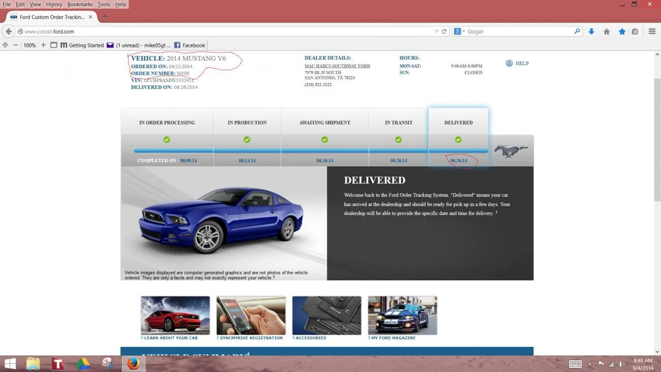Open the on-screen keyboard tray icon
This screenshot has height=372, width=661.
point(575,364)
